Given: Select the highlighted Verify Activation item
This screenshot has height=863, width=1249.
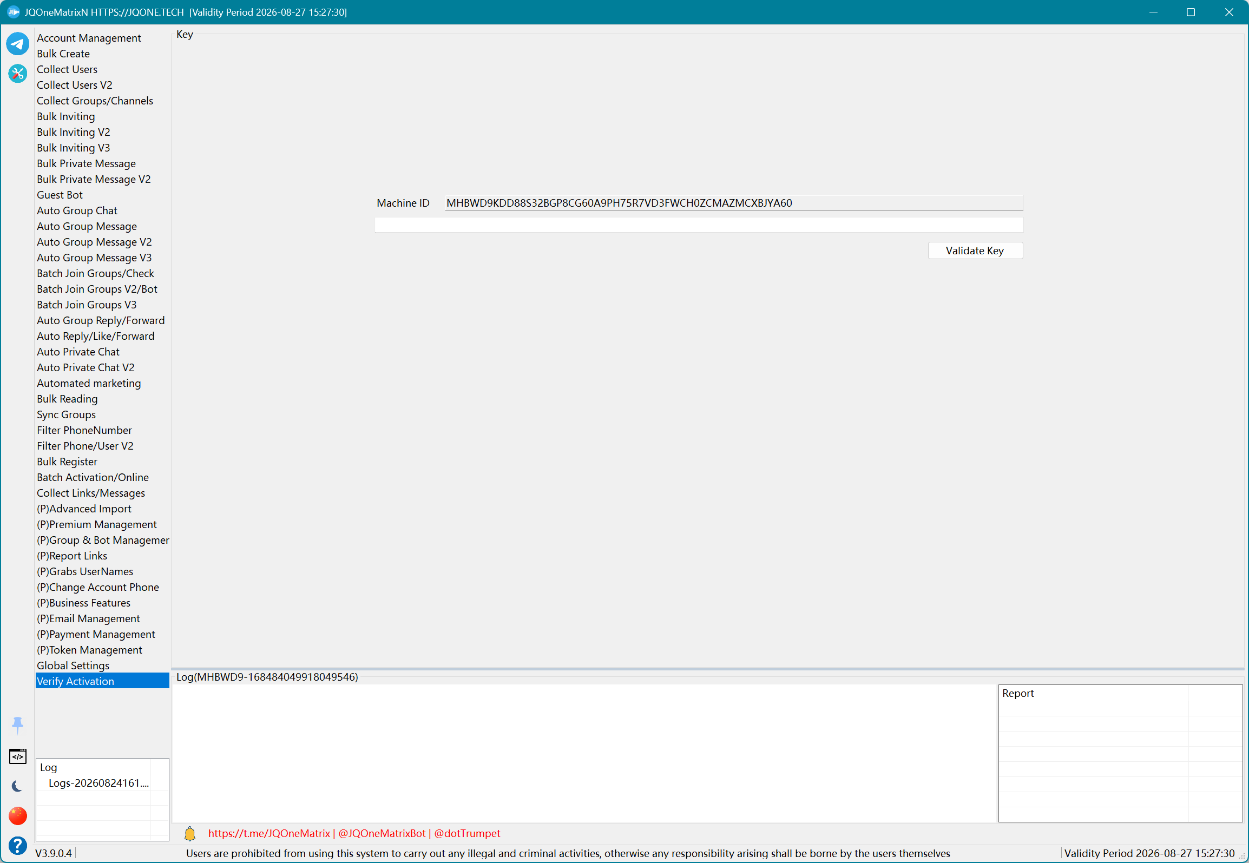Looking at the screenshot, I should pos(102,681).
